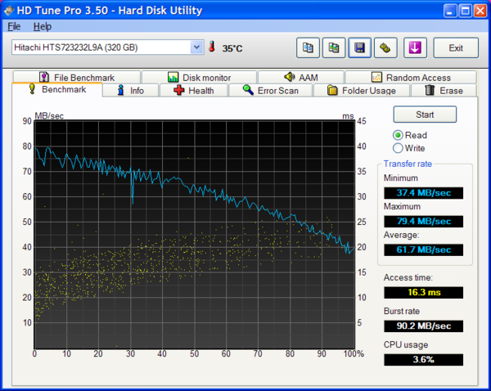This screenshot has height=391, width=491.
Task: Click the copy screenshot to clipboard icon
Action: tap(334, 47)
